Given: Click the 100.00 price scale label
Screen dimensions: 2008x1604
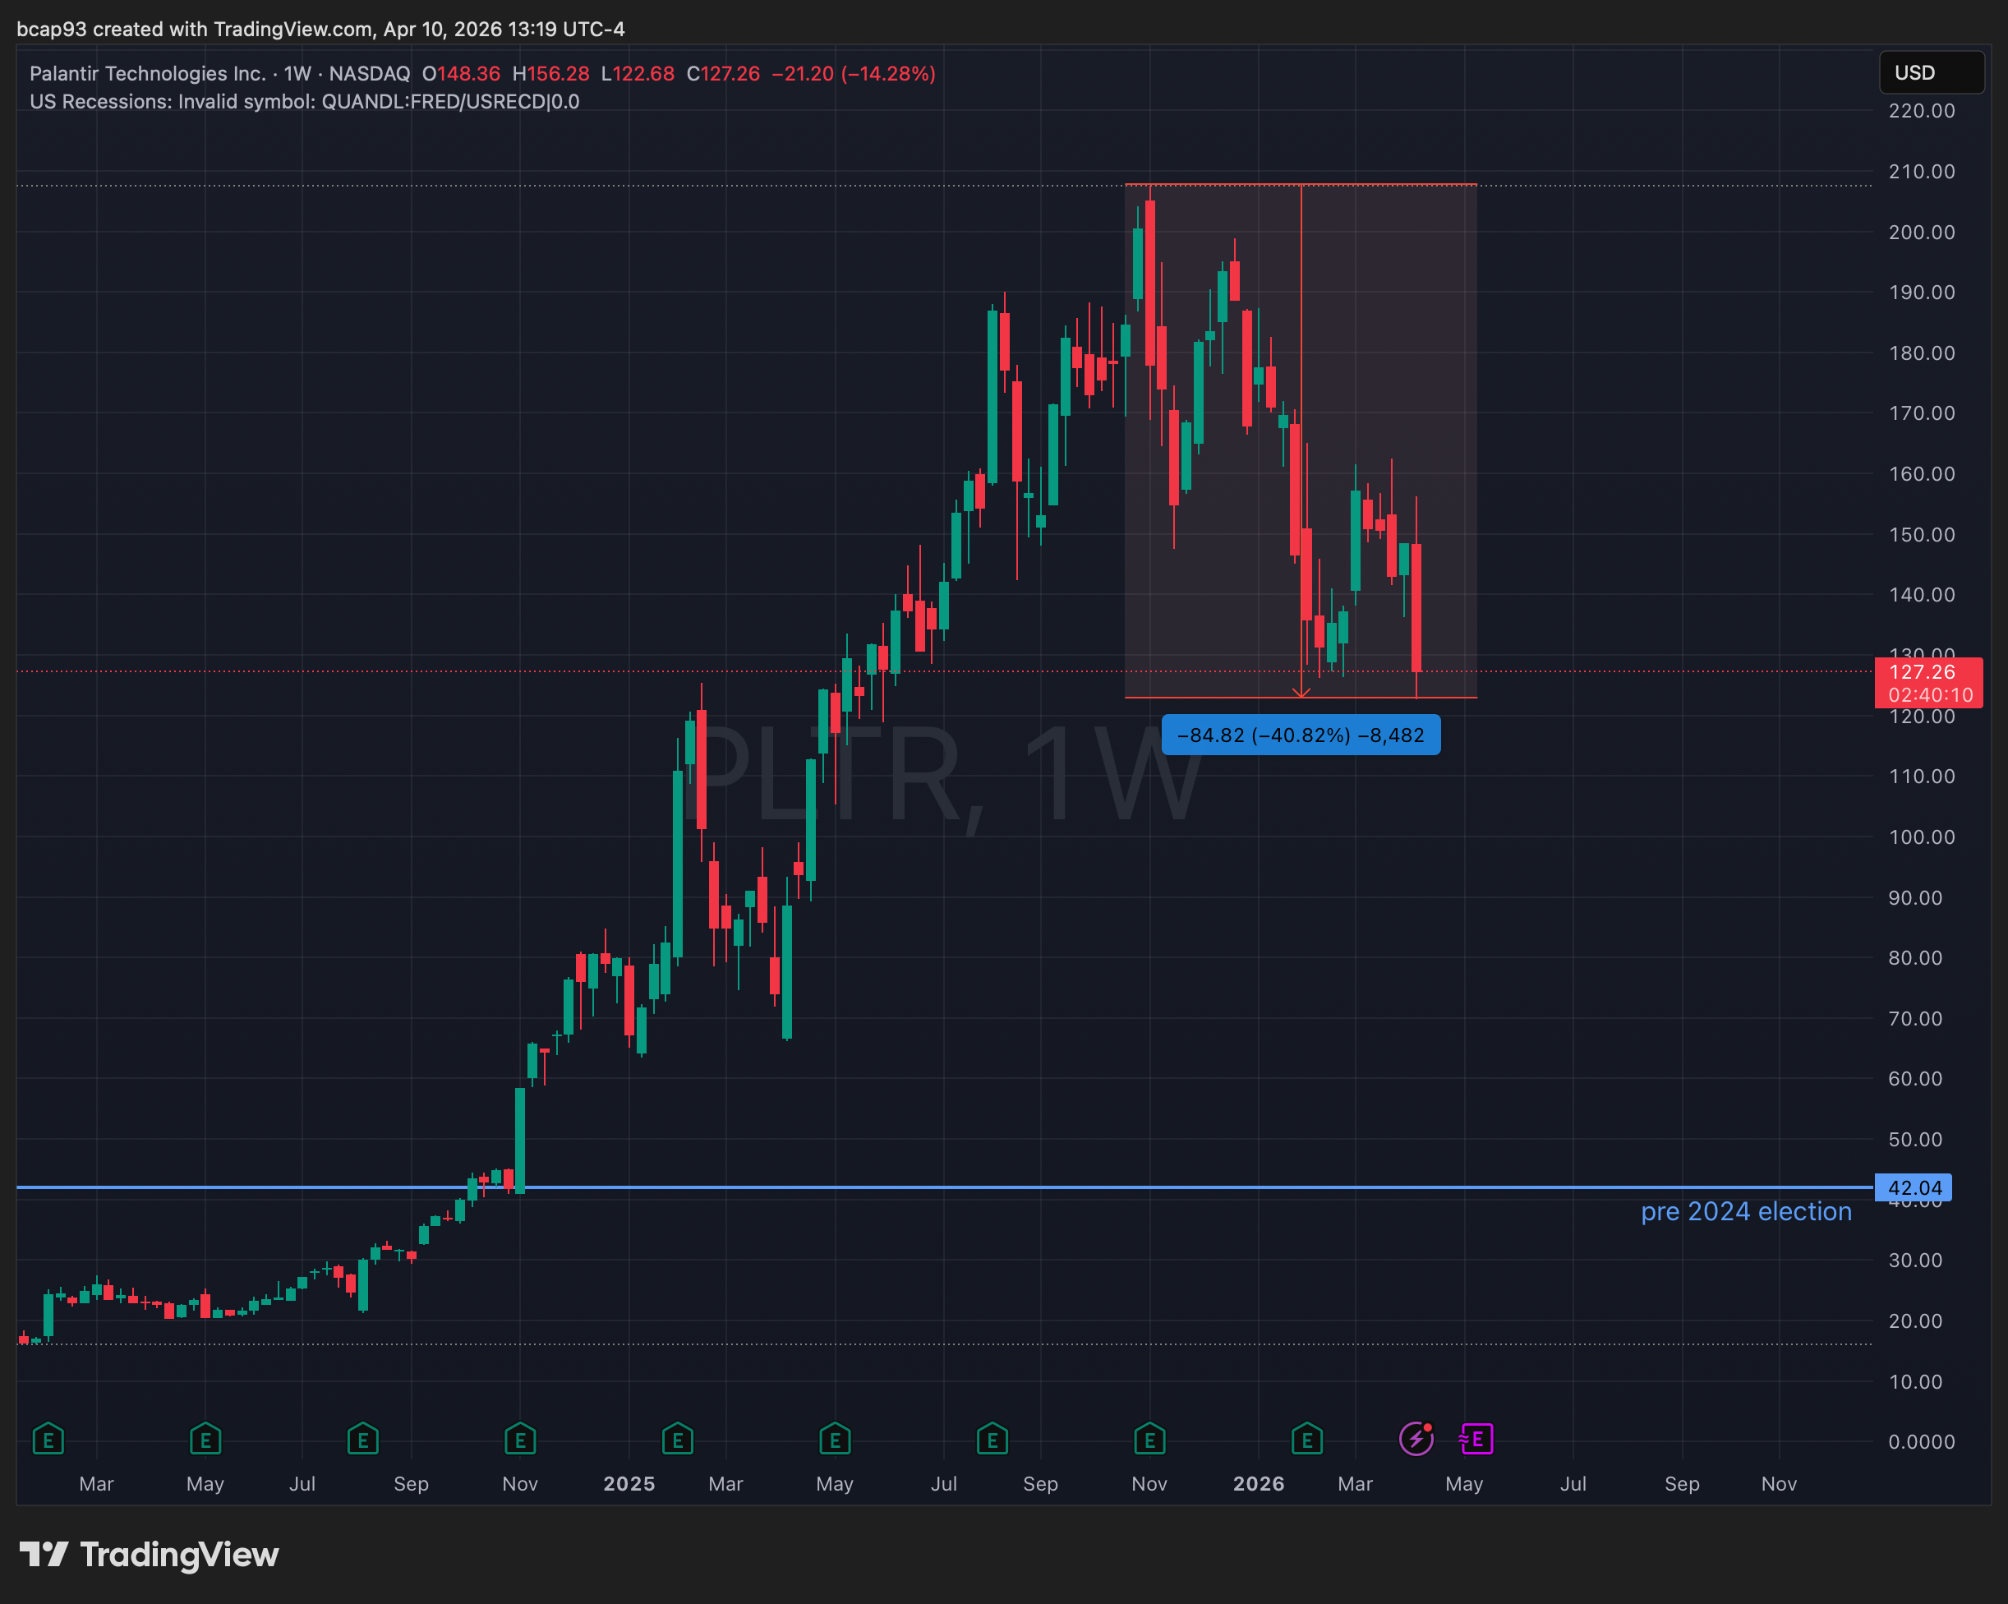Looking at the screenshot, I should pyautogui.click(x=1922, y=837).
